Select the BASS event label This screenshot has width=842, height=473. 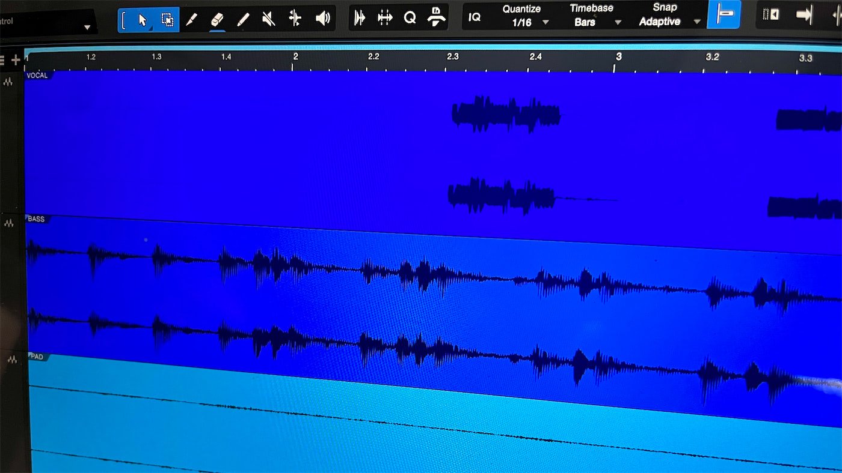(37, 219)
